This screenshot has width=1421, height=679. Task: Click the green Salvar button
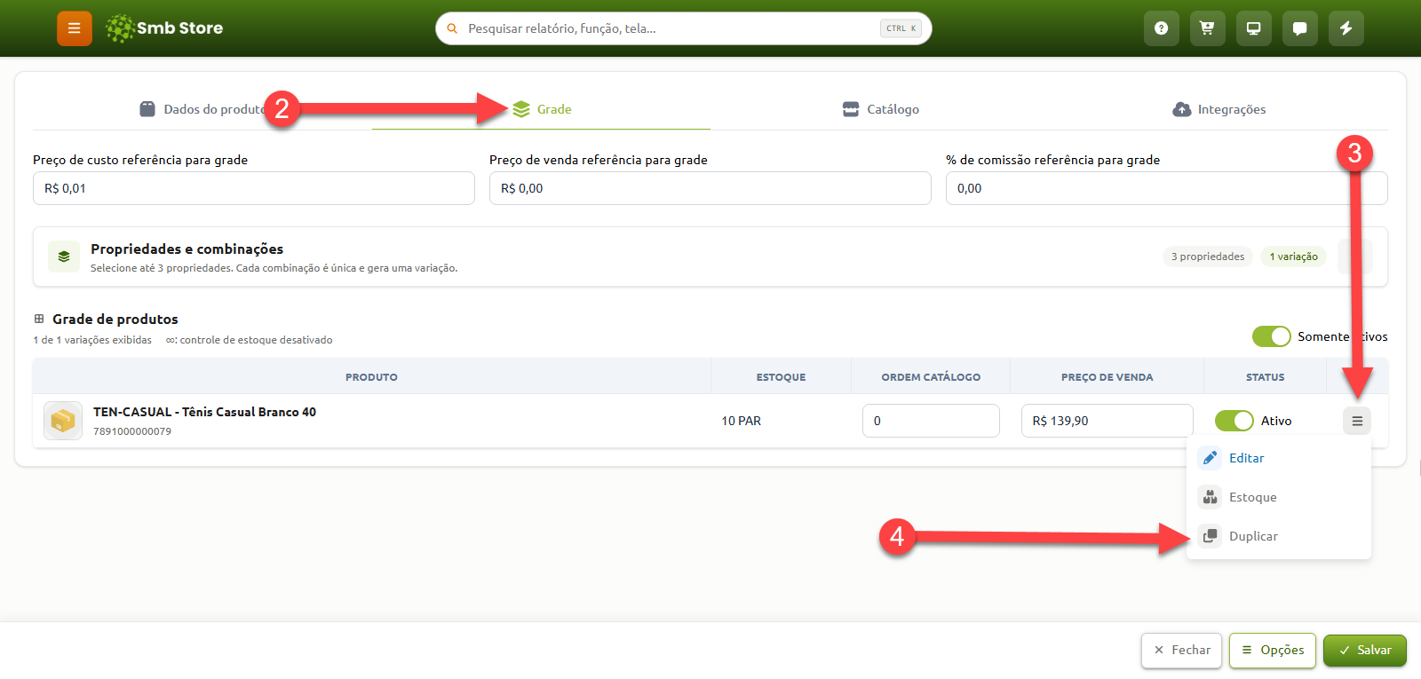1365,651
